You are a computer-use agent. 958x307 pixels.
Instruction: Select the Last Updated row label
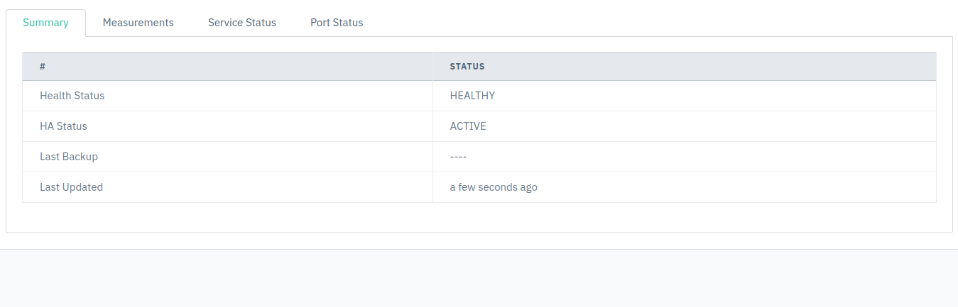(71, 187)
